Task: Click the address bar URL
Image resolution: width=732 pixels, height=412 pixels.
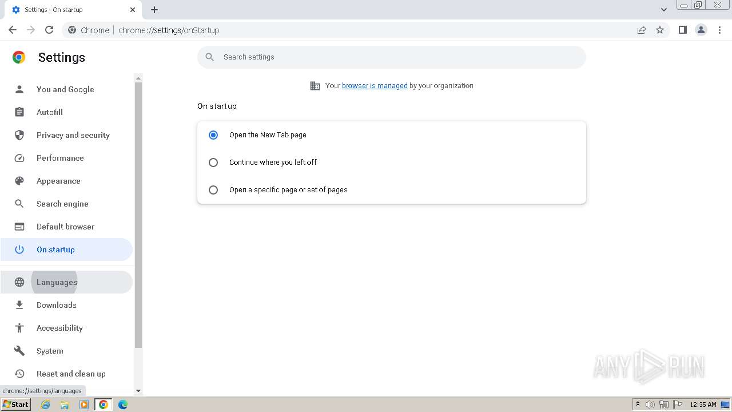Action: click(x=169, y=30)
